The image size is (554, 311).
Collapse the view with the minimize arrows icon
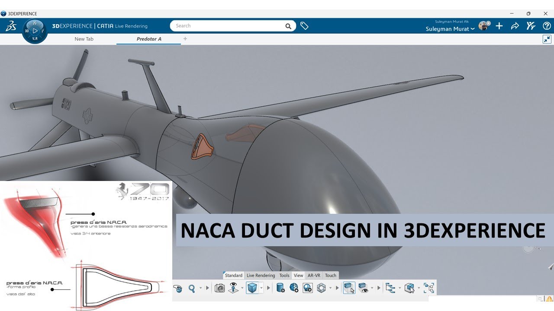click(x=547, y=39)
